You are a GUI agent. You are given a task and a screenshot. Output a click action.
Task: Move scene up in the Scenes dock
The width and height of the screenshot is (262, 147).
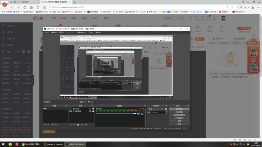(53, 125)
